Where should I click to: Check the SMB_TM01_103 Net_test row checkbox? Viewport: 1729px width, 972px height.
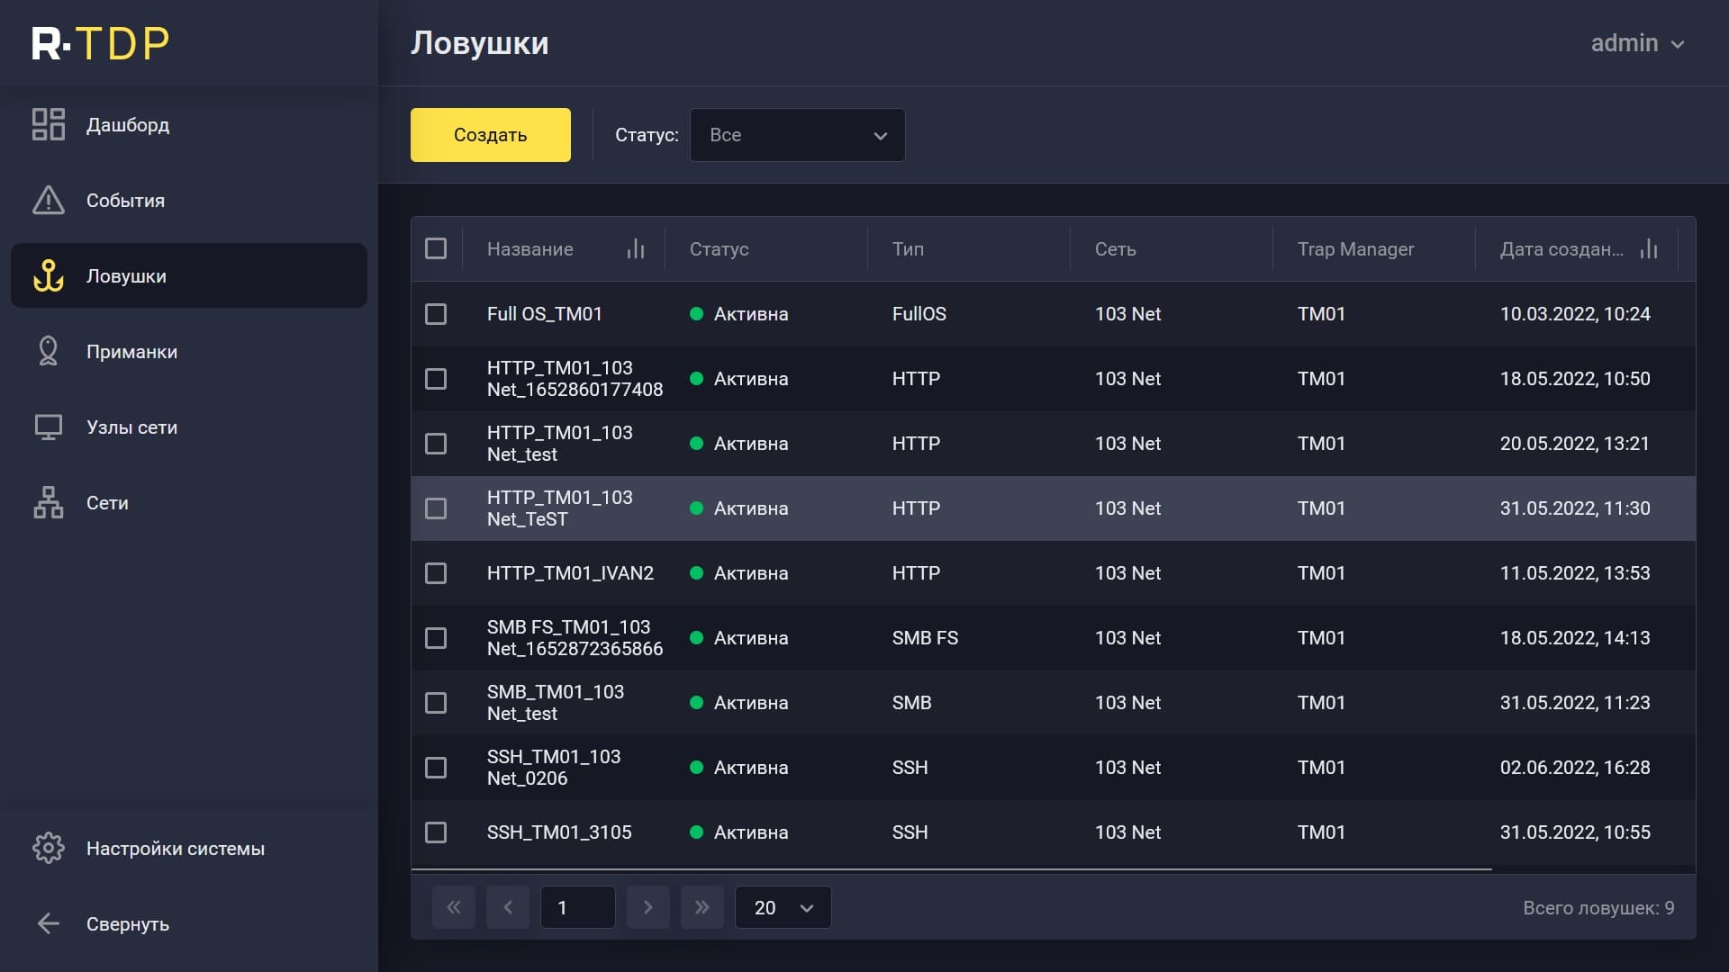(436, 702)
